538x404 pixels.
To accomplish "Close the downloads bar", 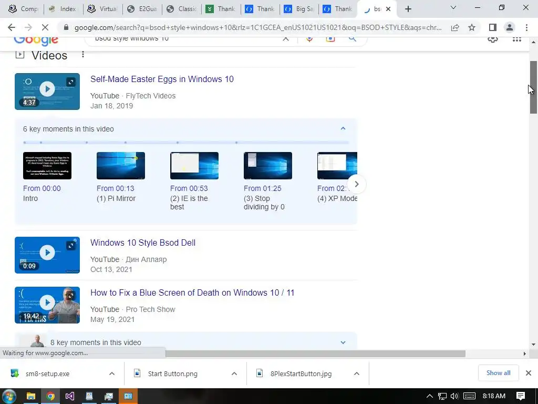I will 529,373.
